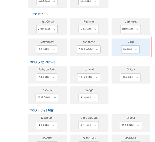The height and width of the screenshot is (142, 155).
Task: Open the Mattermost 8.0.1-64bit dropdown
Action: tap(47, 49)
